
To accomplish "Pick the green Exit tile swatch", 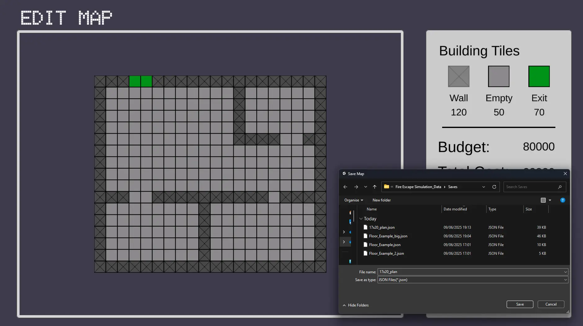I will tap(539, 76).
